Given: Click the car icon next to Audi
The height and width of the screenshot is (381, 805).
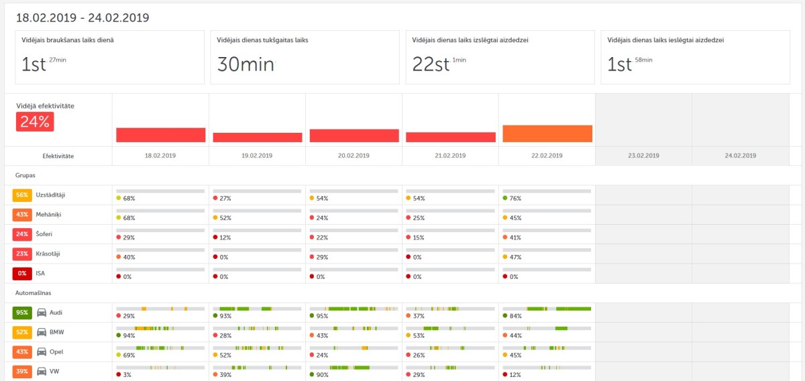Looking at the screenshot, I should pos(41,313).
